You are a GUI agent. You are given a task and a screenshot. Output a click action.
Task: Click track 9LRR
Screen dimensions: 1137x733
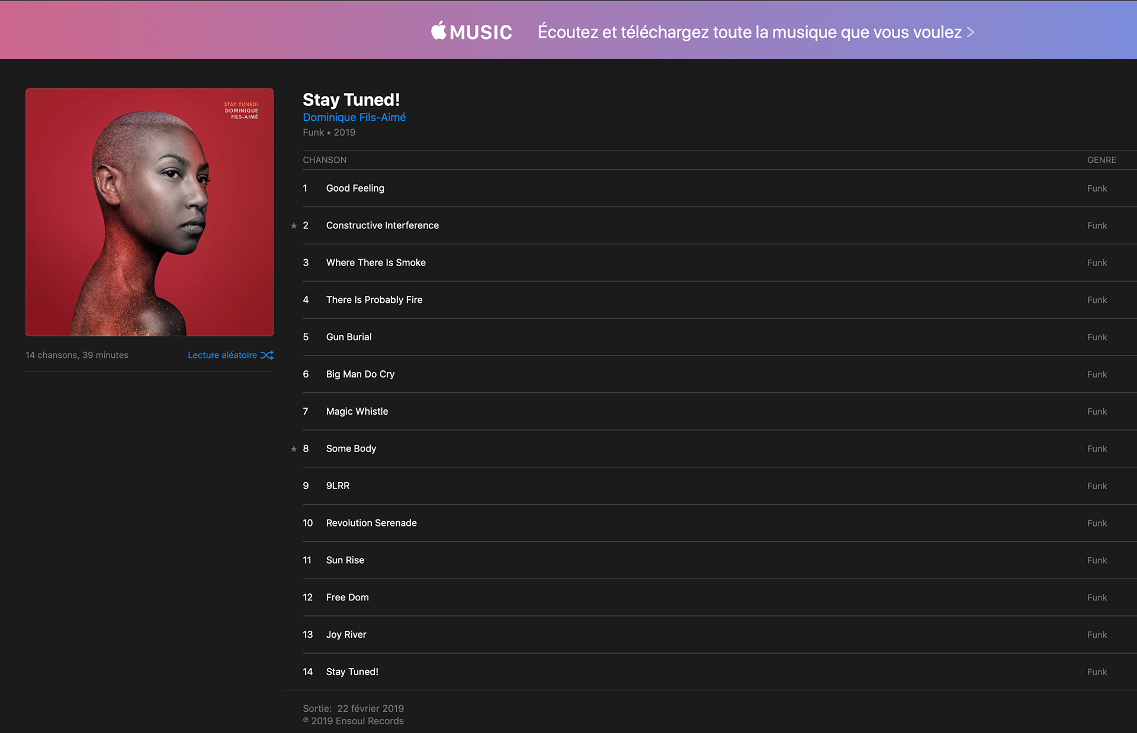tap(338, 486)
